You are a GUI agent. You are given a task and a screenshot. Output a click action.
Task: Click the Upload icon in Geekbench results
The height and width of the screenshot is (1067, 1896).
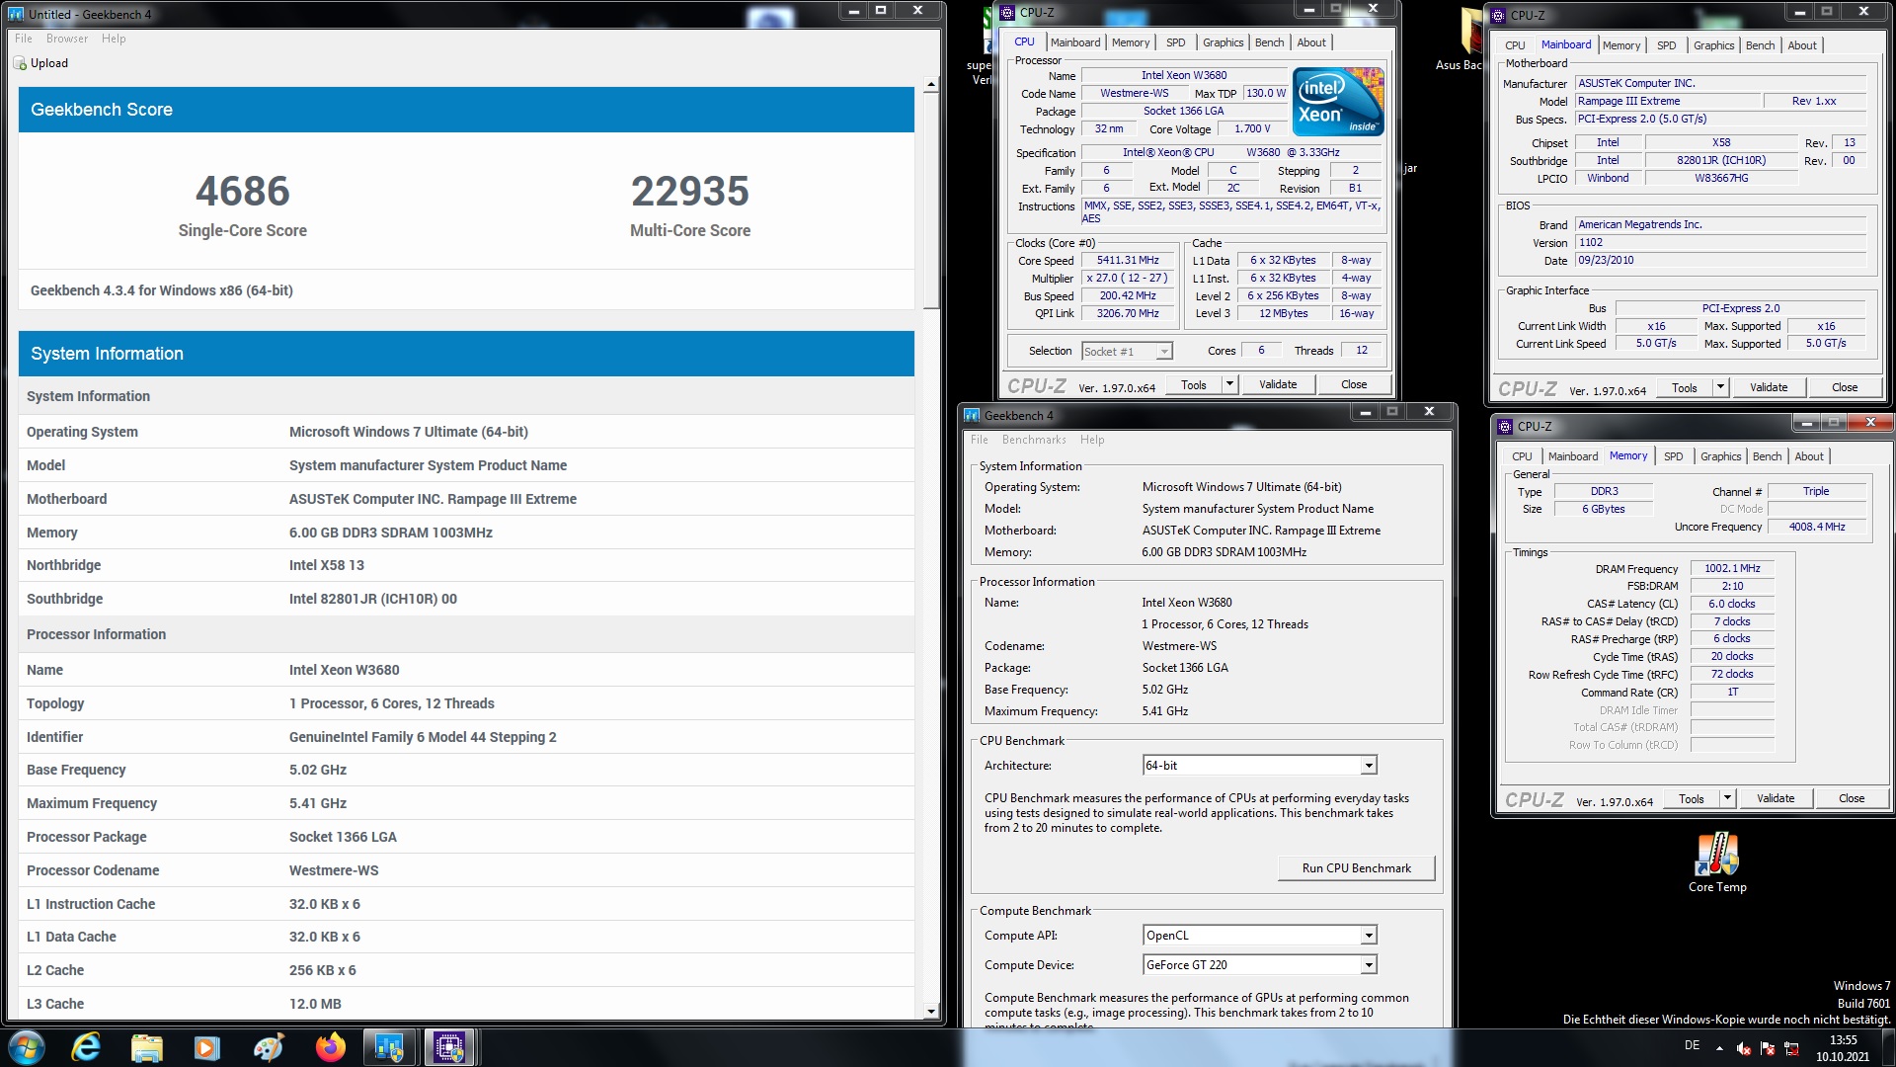coord(20,63)
